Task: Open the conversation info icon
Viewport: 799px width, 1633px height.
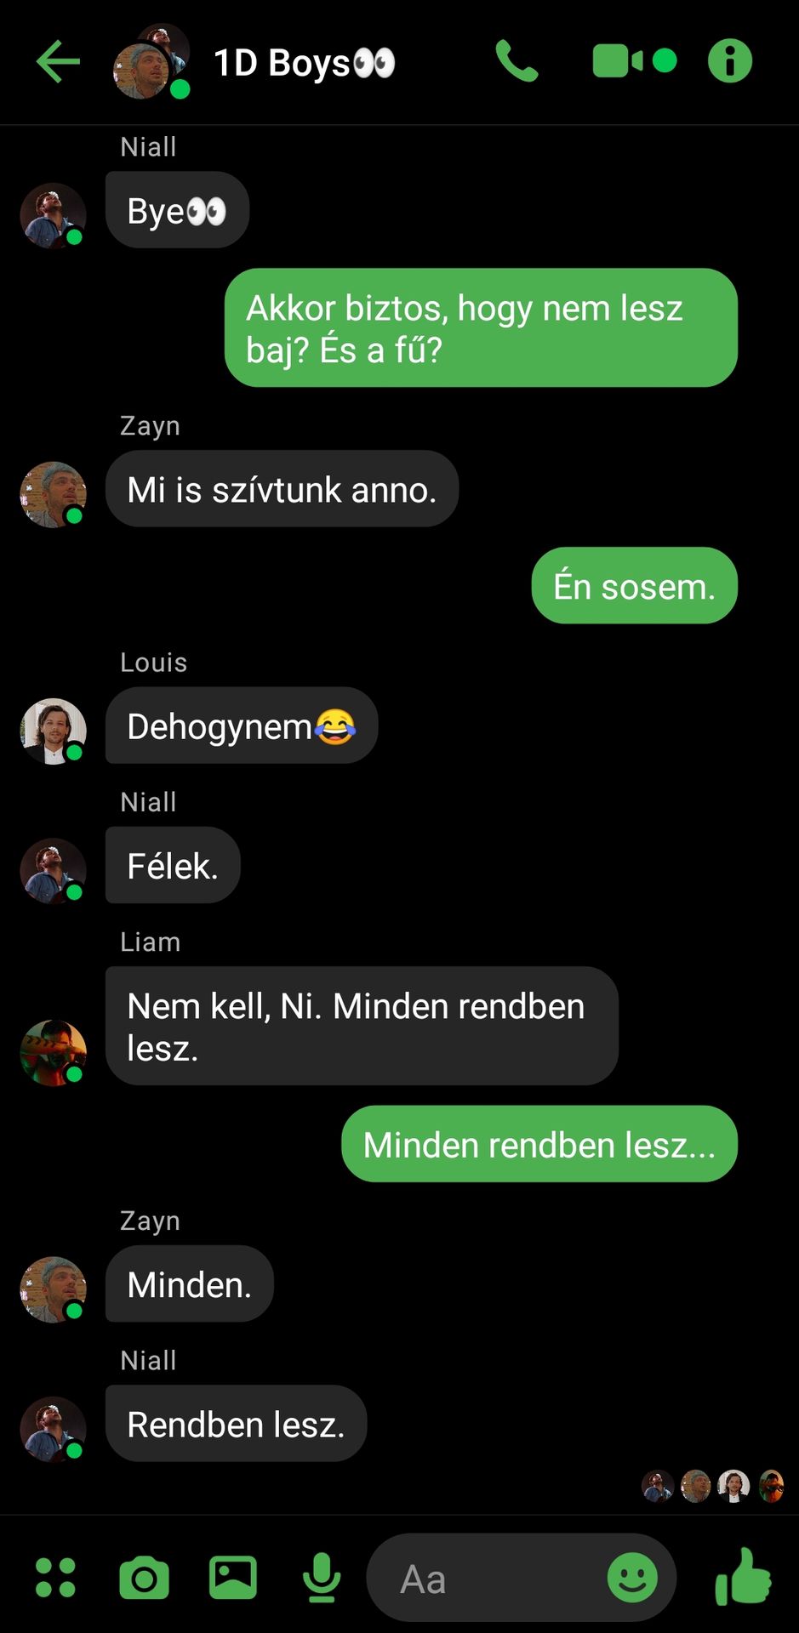Action: tap(730, 61)
